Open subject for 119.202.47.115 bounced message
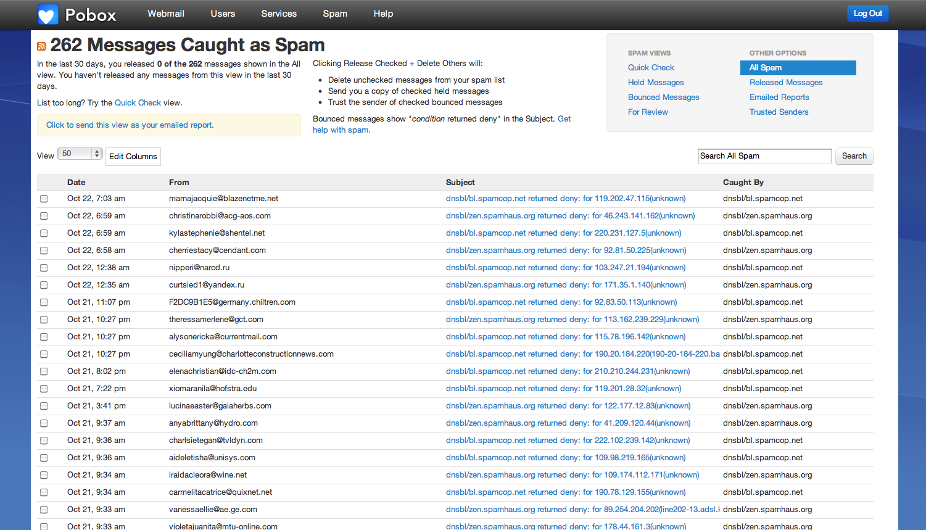Viewport: 926px width, 530px height. 566,199
